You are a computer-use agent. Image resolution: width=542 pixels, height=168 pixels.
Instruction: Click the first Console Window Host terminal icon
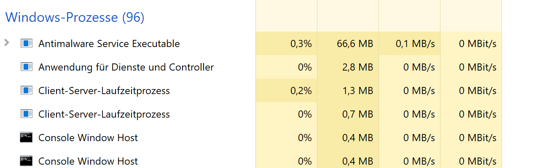[27, 137]
